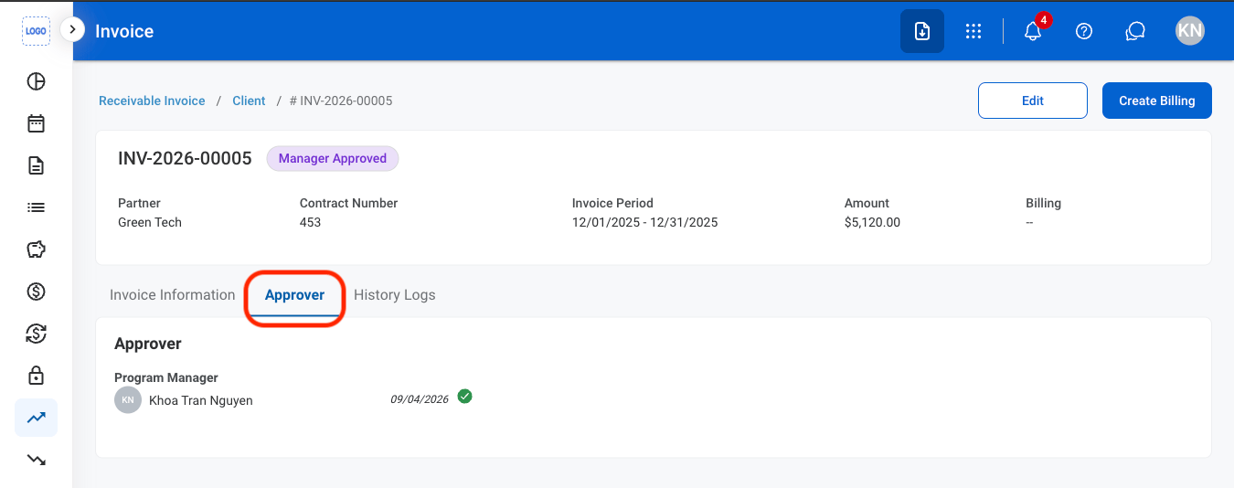The height and width of the screenshot is (488, 1234).
Task: Switch to History Logs tab
Action: pos(395,295)
